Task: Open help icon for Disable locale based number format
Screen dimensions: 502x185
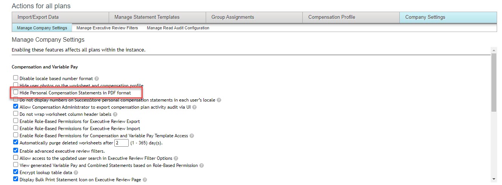Action: (x=97, y=79)
